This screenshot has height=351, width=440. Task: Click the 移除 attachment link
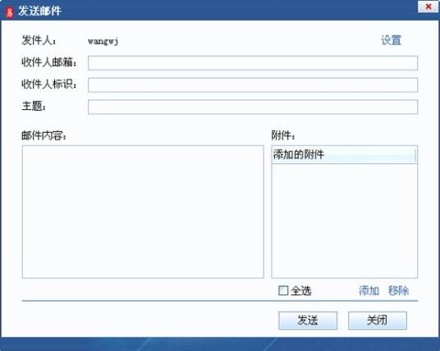[x=398, y=290]
